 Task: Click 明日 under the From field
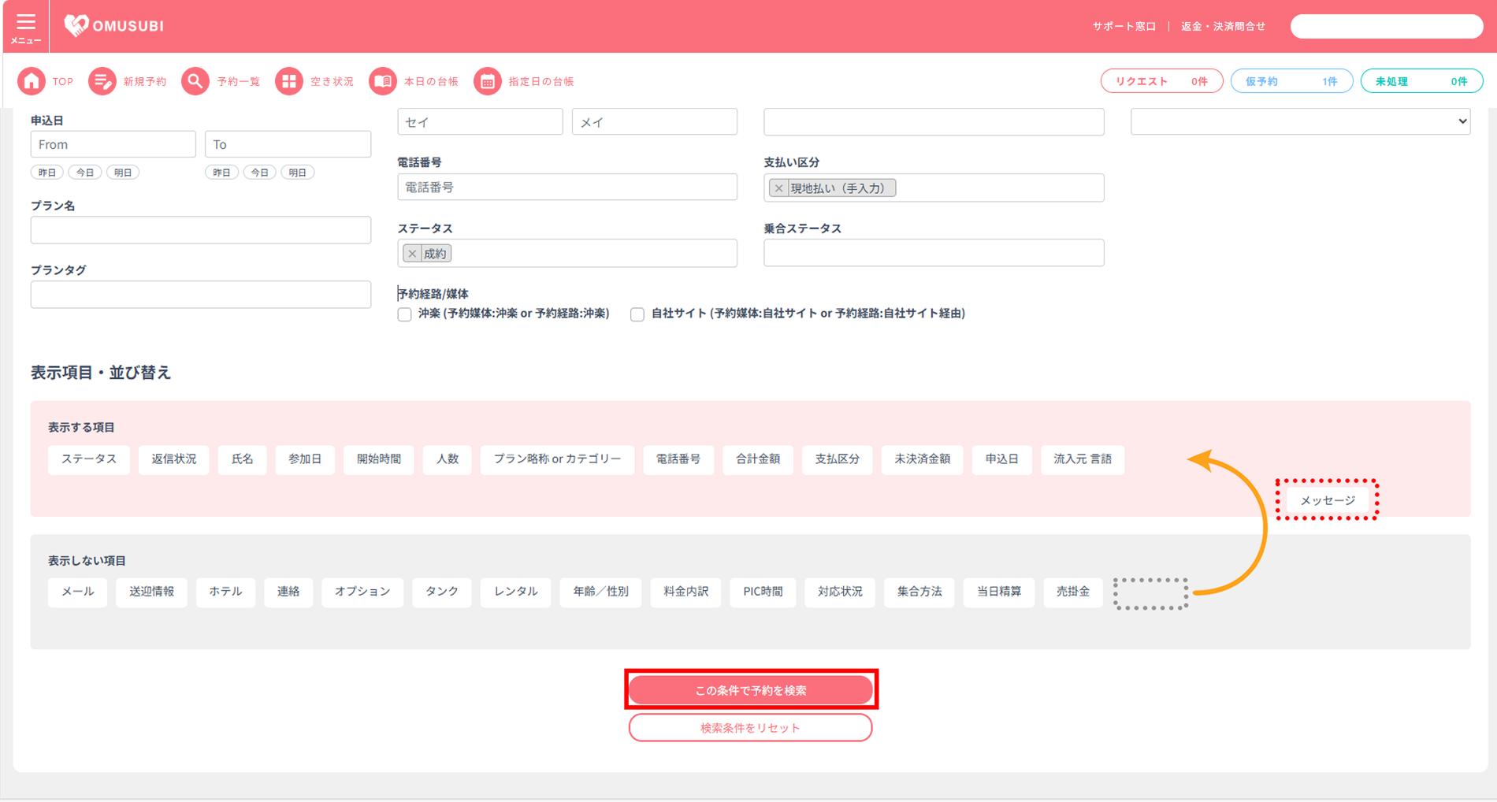point(123,173)
